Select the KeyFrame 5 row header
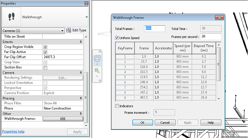 (x=125, y=77)
